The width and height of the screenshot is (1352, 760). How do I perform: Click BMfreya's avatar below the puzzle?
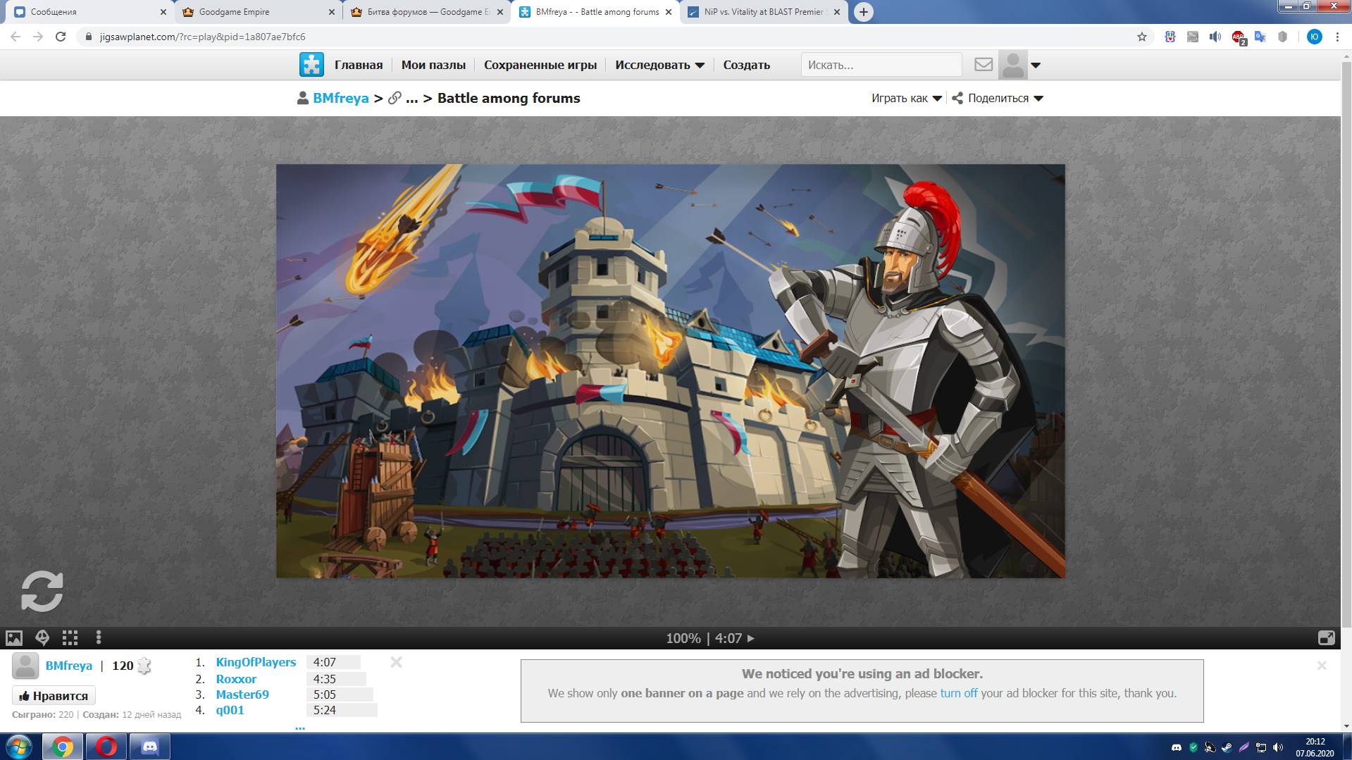25,666
